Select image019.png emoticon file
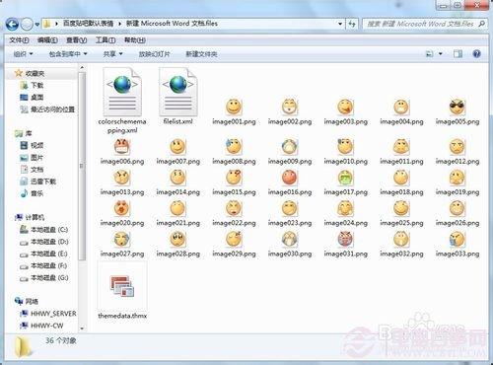Viewport: 493px width, 365px height. click(x=458, y=178)
